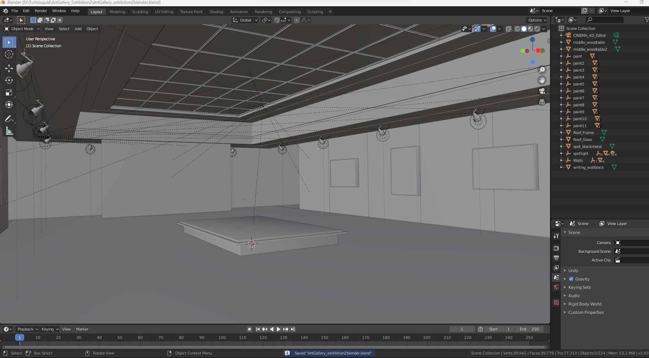Image resolution: width=649 pixels, height=358 pixels.
Task: Open the timeline Keying menu
Action: [x=50, y=329]
